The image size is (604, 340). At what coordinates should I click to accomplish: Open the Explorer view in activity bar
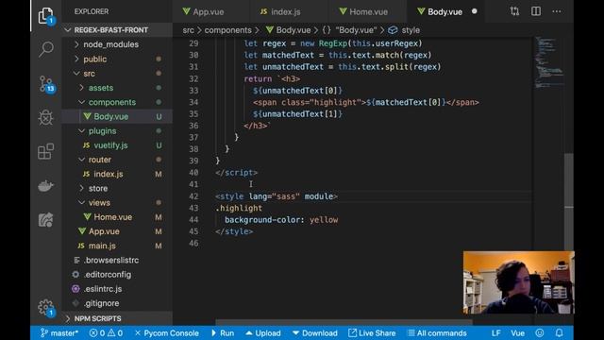point(46,16)
